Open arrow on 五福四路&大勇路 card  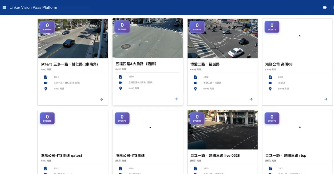[x=176, y=99]
